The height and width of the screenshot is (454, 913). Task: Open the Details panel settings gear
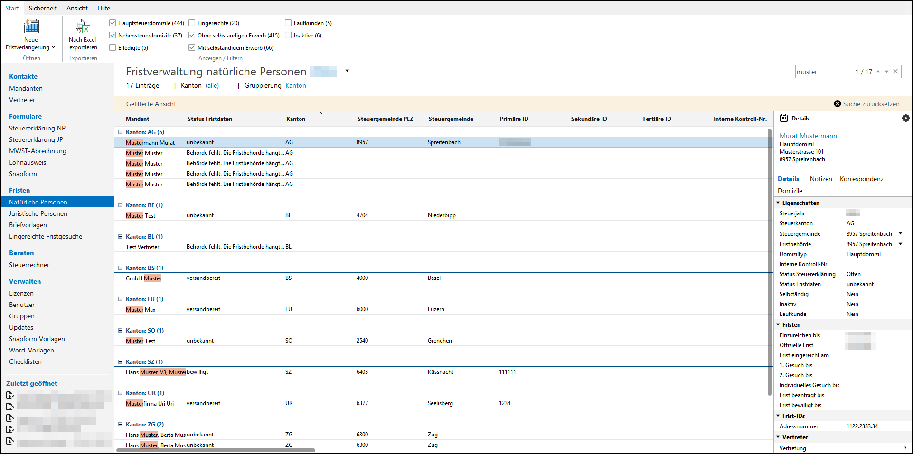(905, 119)
